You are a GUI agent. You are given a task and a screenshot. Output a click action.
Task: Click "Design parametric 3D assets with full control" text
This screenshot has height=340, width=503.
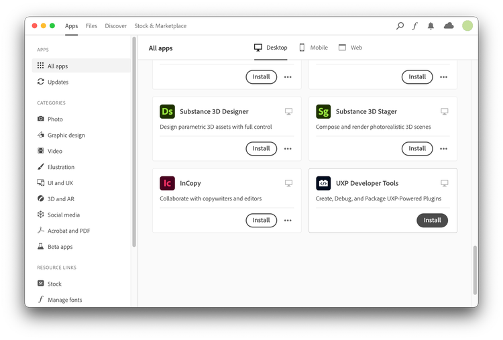pos(215,127)
